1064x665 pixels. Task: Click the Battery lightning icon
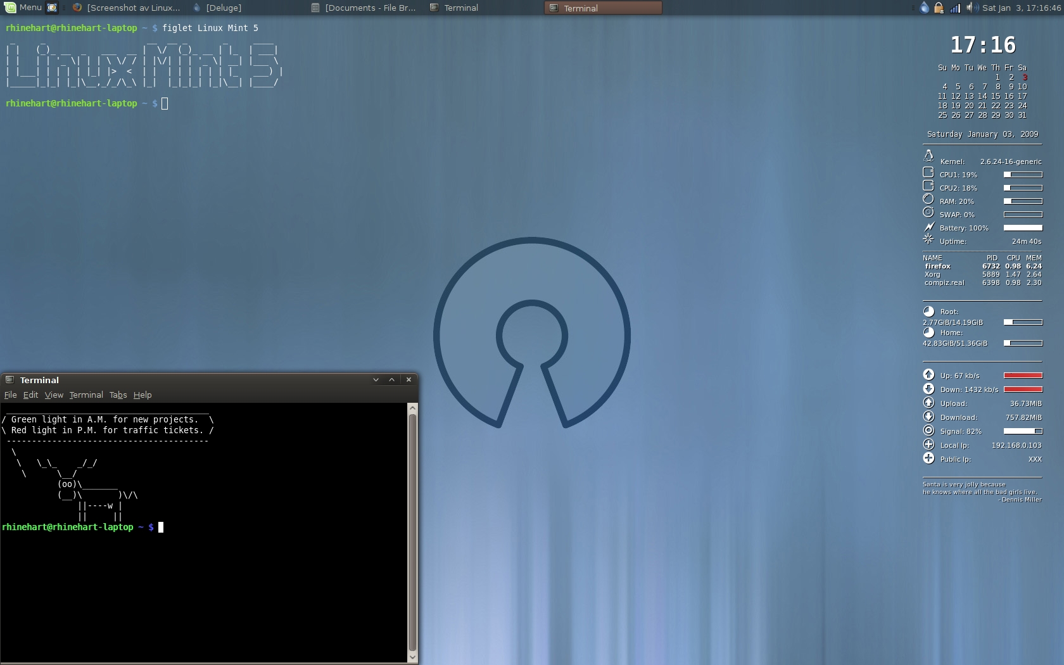click(x=929, y=226)
